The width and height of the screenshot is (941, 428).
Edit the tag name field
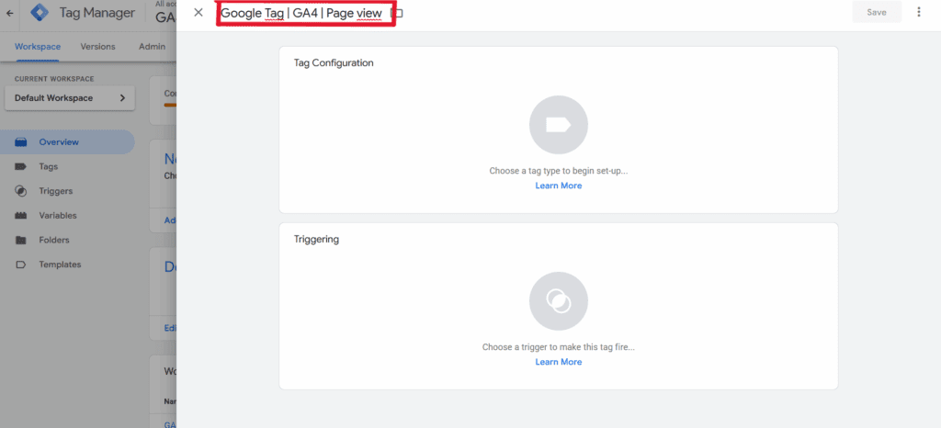coord(301,13)
